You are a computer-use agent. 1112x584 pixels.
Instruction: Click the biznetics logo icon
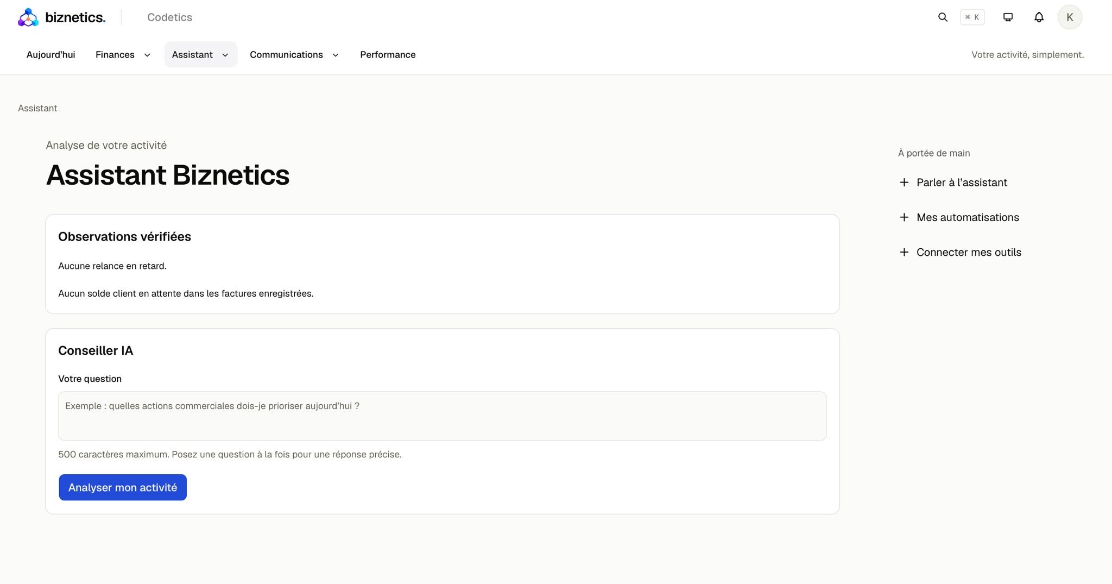click(x=28, y=17)
